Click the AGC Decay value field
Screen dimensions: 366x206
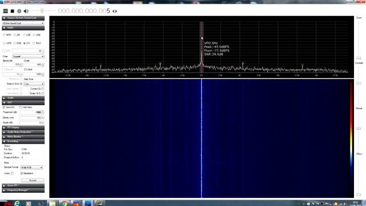coord(32,118)
